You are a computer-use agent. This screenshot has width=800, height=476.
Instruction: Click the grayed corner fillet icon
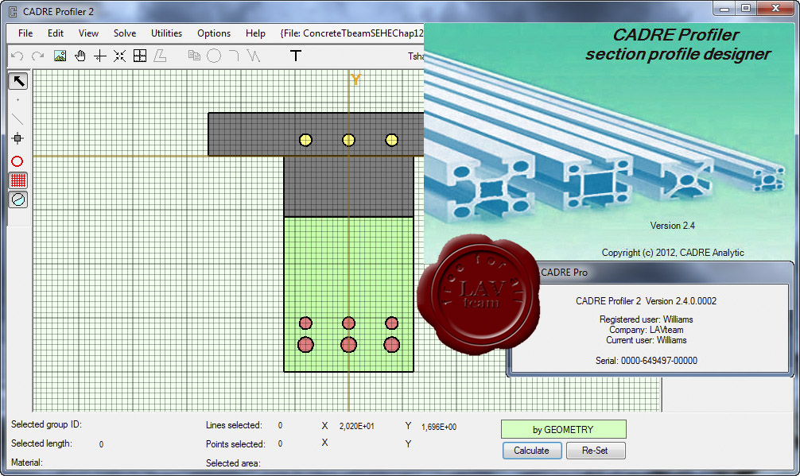[234, 55]
